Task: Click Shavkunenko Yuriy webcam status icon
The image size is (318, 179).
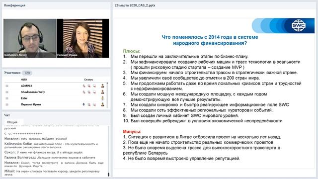Action: [89, 92]
